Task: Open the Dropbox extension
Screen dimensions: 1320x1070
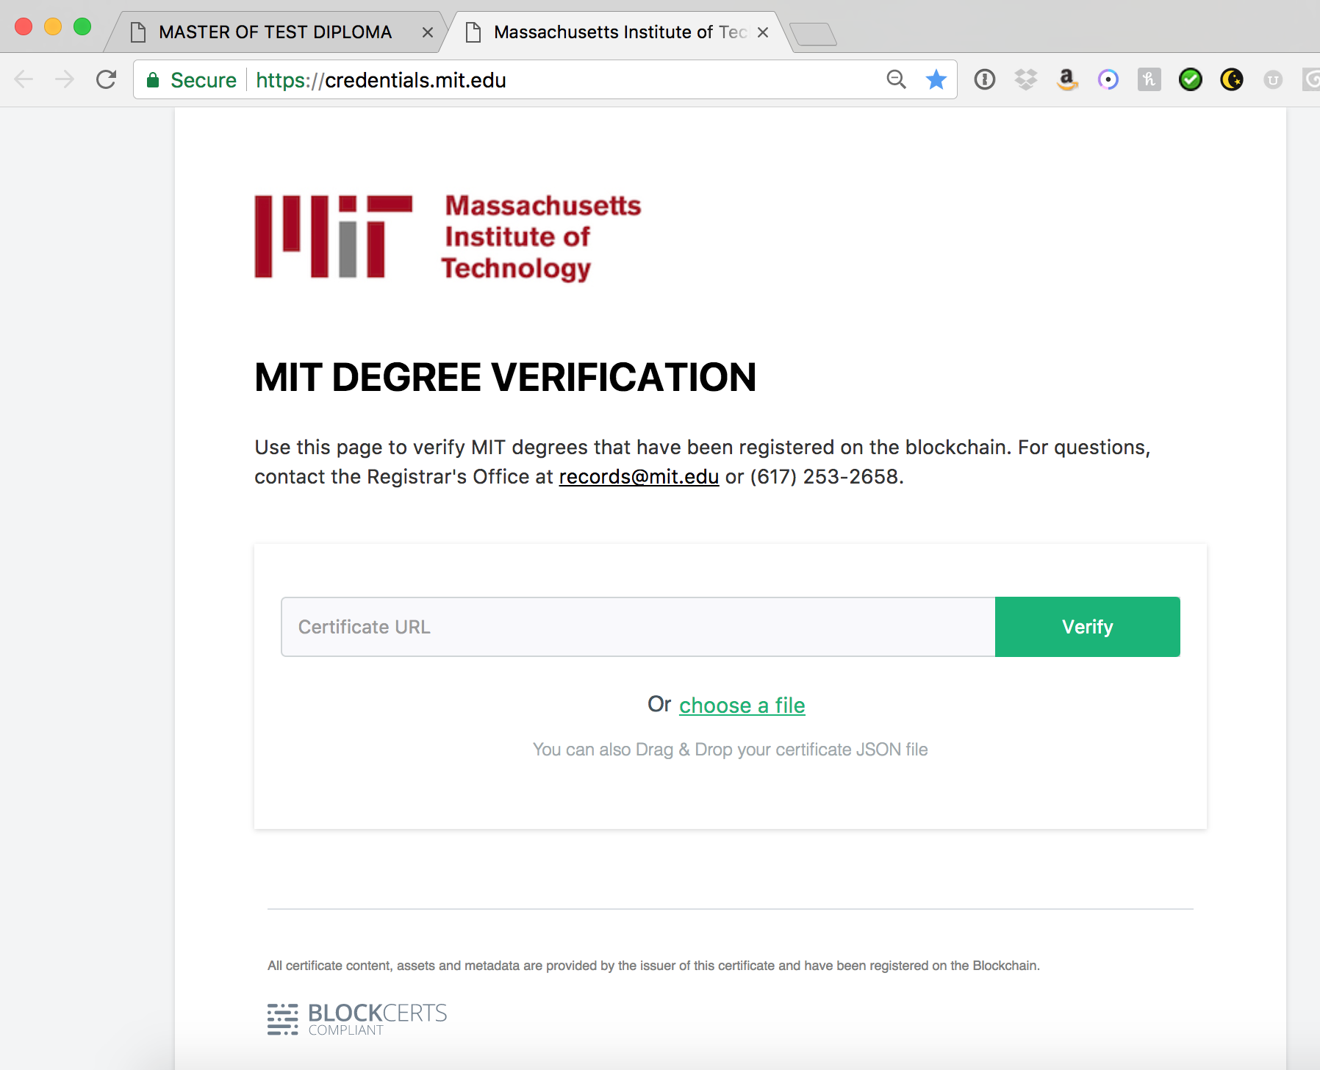Action: click(x=1026, y=79)
